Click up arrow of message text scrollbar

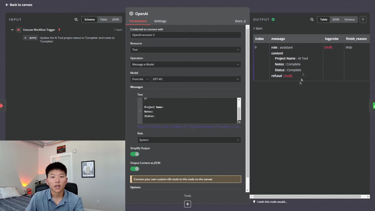[x=239, y=100]
